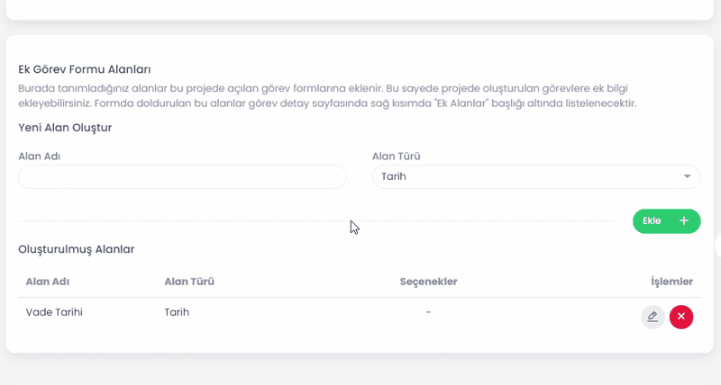Image resolution: width=721 pixels, height=385 pixels.
Task: Click the Alan Türü table column header
Action: point(188,282)
